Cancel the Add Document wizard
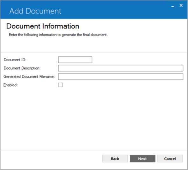The height and width of the screenshot is (170, 188). click(x=170, y=158)
